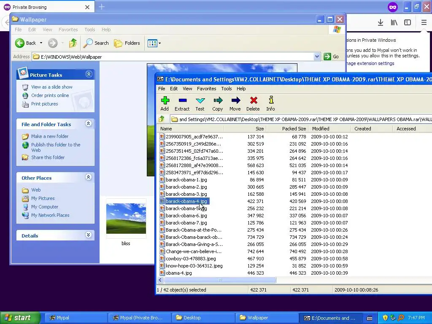Click the 7-Zip path address field
Image resolution: width=432 pixels, height=324 pixels.
[x=301, y=119]
